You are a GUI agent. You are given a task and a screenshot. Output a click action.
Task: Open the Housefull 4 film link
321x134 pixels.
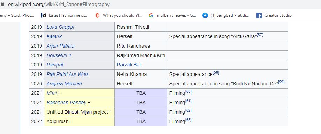coord(59,55)
